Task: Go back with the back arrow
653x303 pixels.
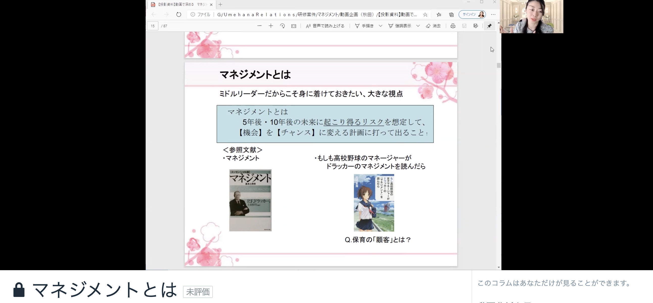Action: (x=154, y=14)
